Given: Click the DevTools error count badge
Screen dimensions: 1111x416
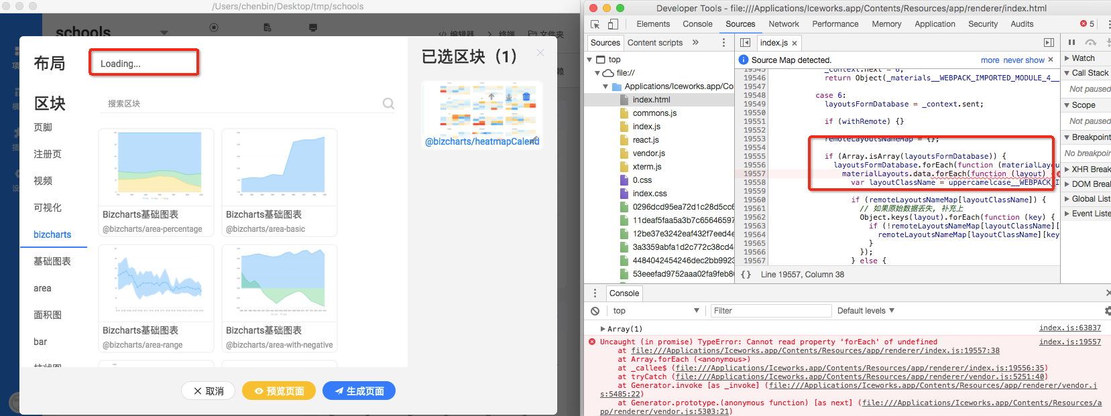Looking at the screenshot, I should [1088, 24].
